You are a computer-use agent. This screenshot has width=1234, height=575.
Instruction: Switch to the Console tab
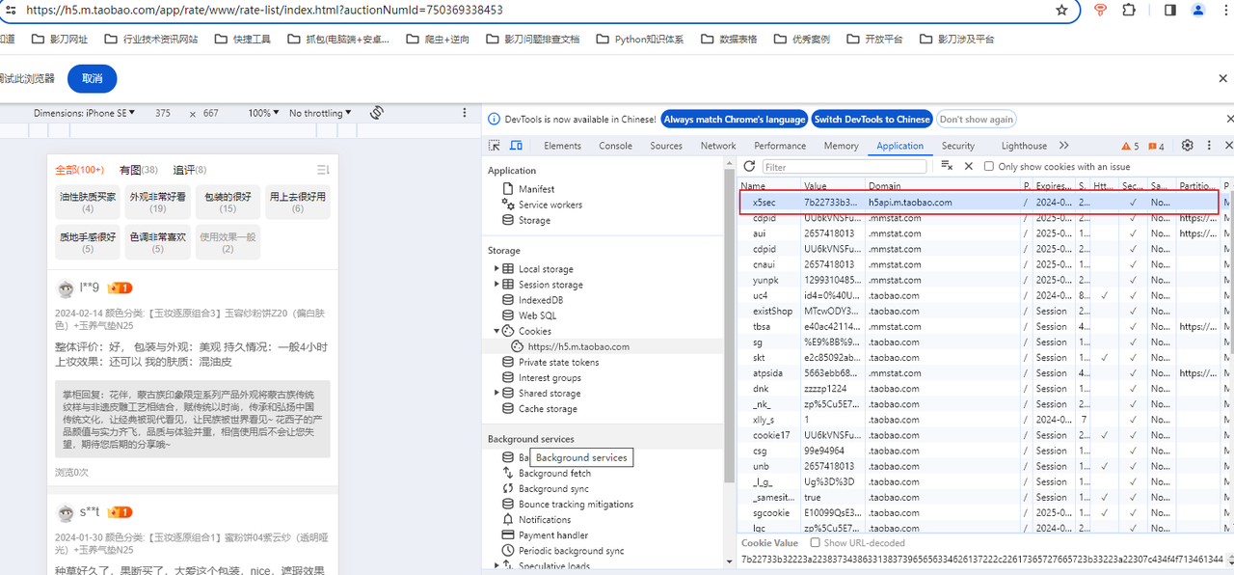tap(615, 146)
